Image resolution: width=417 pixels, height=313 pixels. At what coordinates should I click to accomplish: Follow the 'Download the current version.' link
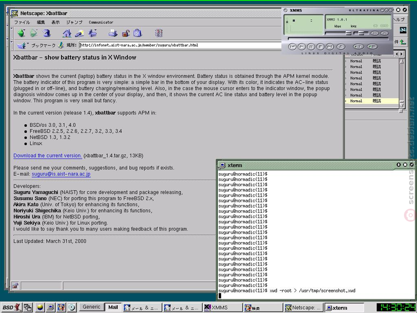pyautogui.click(x=47, y=155)
